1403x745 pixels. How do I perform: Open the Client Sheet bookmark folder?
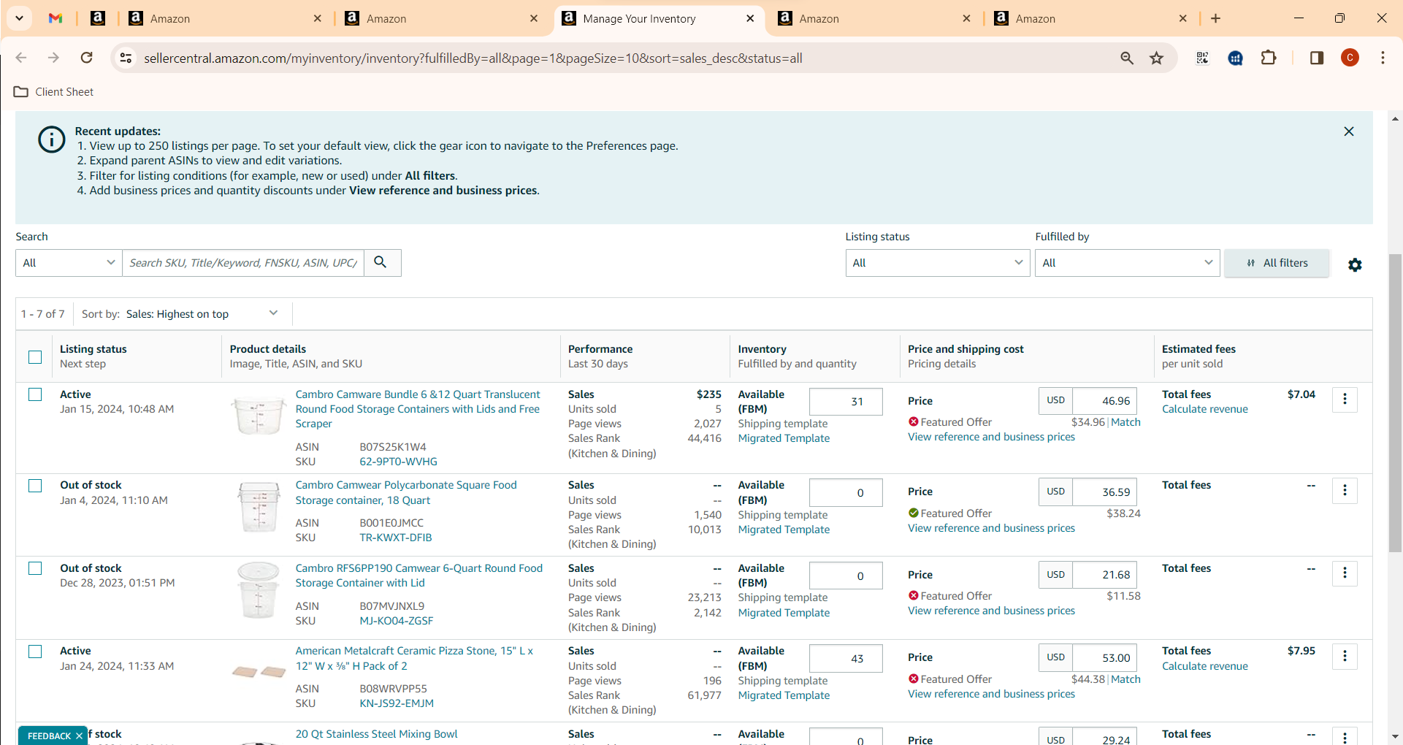click(54, 92)
